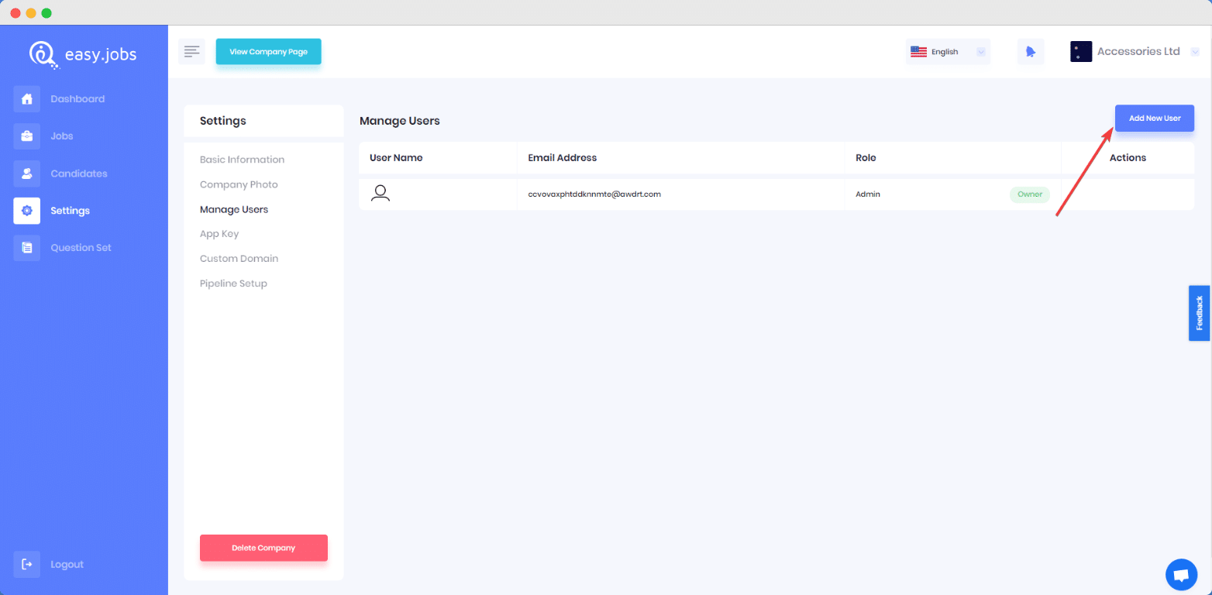1212x595 pixels.
Task: Open Candidates section in sidebar
Action: [x=79, y=174]
